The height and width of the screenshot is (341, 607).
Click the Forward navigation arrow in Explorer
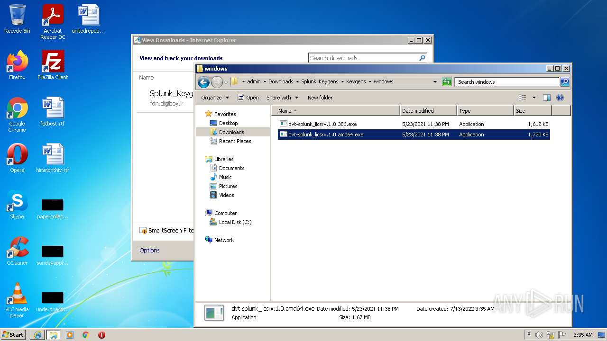coord(217,82)
